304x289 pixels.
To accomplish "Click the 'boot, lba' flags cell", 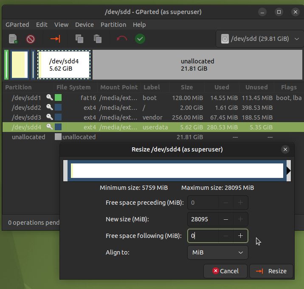I will click(289, 98).
